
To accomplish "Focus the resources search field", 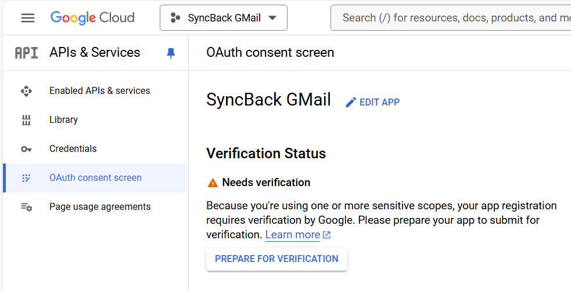I will coord(451,17).
